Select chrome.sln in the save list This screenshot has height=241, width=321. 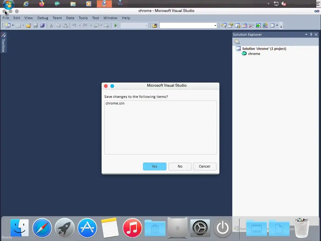115,103
